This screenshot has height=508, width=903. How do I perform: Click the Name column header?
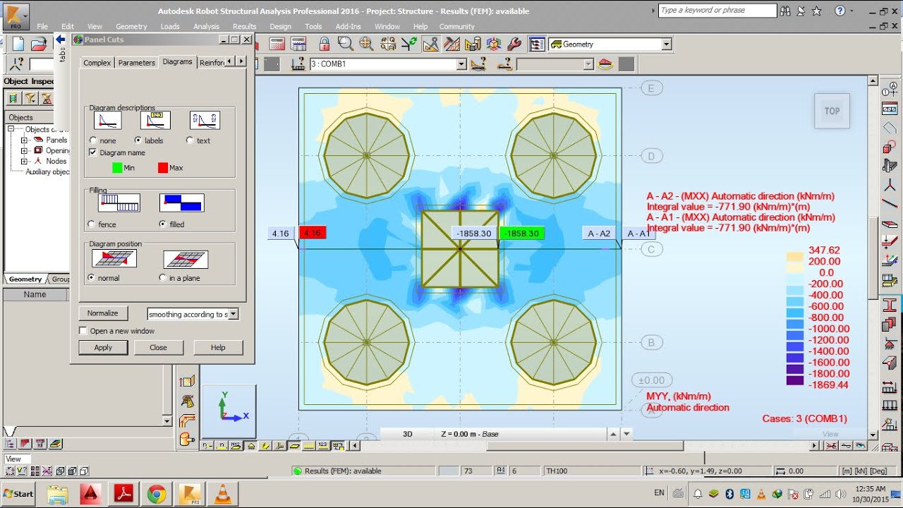(35, 294)
